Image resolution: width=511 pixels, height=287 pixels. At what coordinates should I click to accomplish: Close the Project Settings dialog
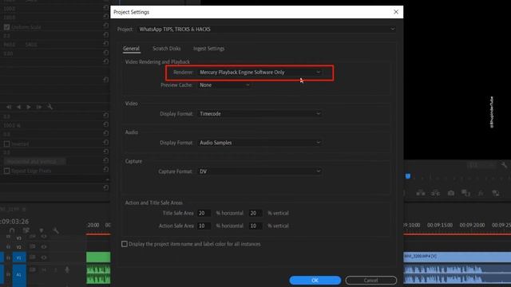pos(396,12)
